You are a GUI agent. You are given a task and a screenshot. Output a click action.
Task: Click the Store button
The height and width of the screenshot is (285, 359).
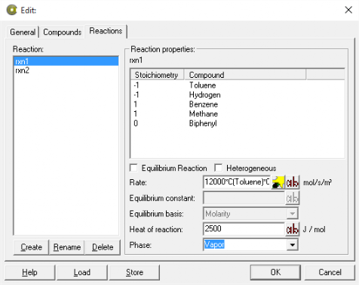coord(134,272)
